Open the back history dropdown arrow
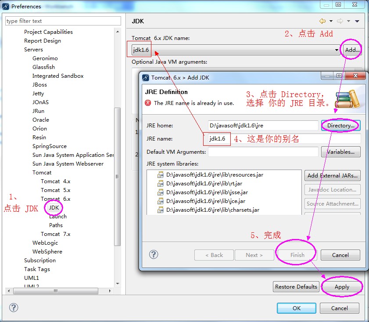Image resolution: width=369 pixels, height=322 pixels. point(331,21)
